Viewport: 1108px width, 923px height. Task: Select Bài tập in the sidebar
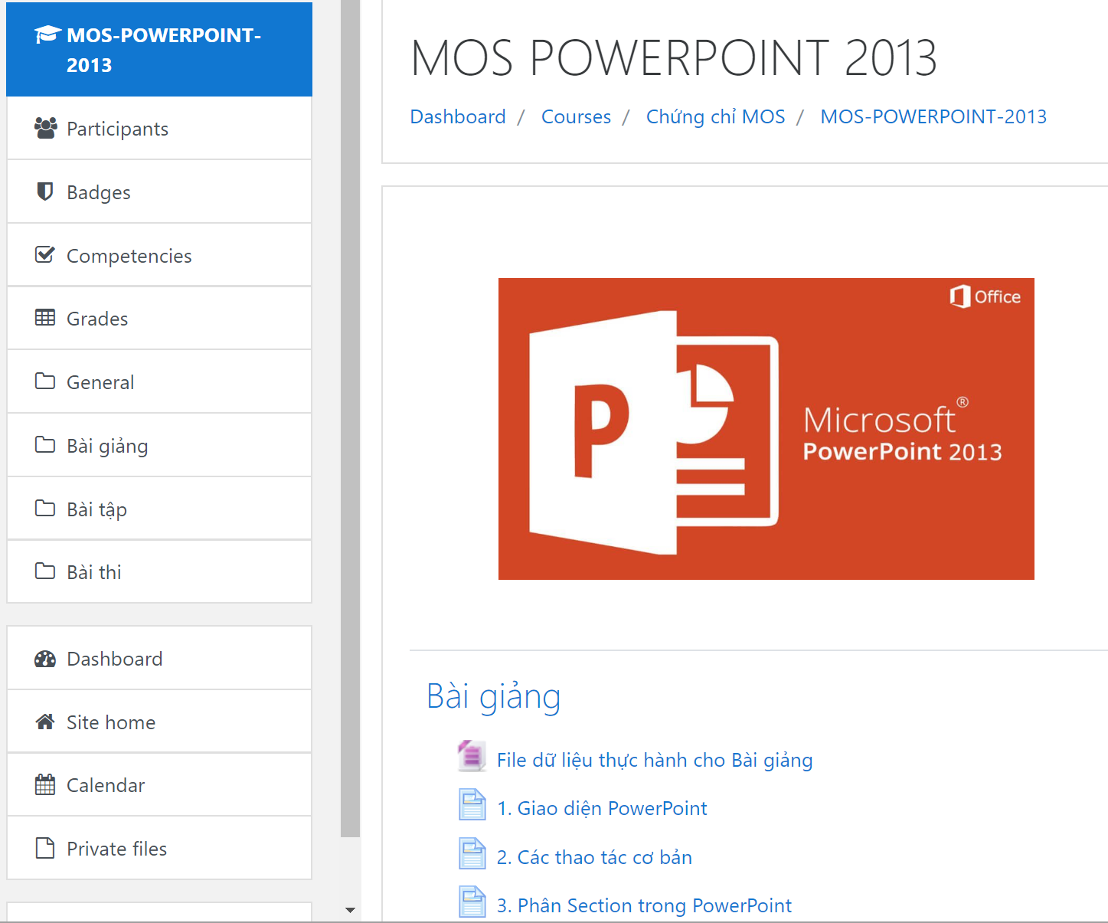96,509
